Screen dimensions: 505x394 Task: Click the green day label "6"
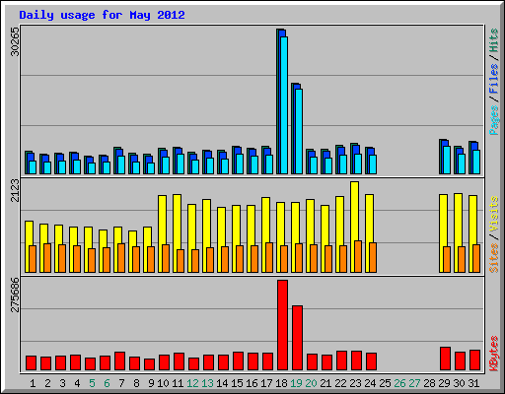[x=107, y=383]
